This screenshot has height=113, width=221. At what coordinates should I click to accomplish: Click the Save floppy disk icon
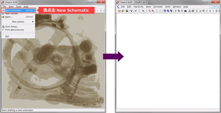point(127,11)
